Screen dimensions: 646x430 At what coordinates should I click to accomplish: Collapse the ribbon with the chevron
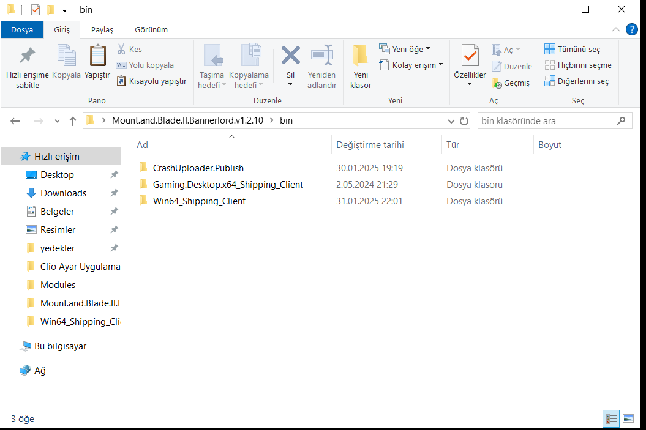pos(615,29)
